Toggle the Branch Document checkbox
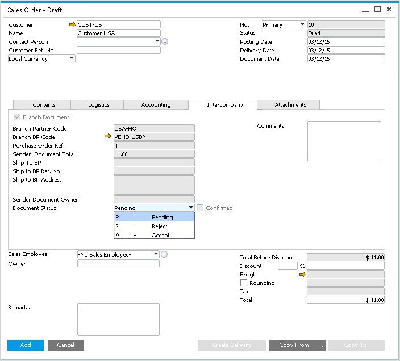This screenshot has height=361, width=400. click(17, 117)
